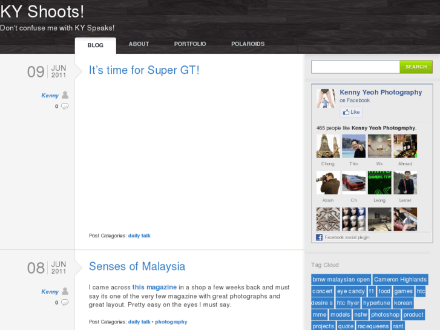Select the "mme" tag
This screenshot has height=330, width=440.
[x=320, y=314]
